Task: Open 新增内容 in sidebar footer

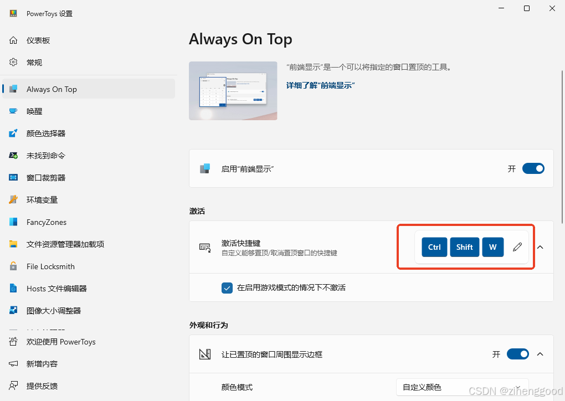Action: click(89, 363)
